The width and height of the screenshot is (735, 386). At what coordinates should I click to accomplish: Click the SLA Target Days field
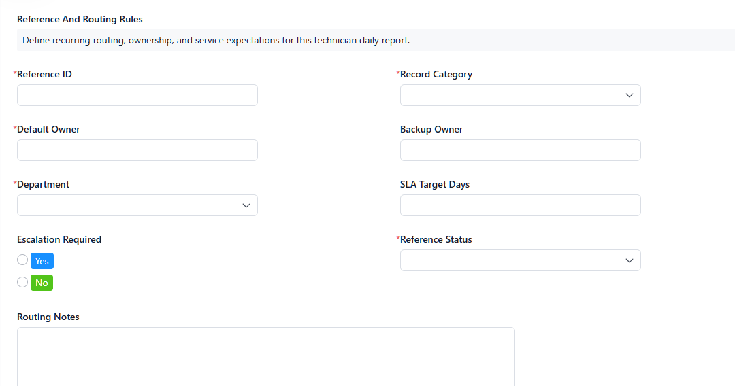[x=521, y=205]
